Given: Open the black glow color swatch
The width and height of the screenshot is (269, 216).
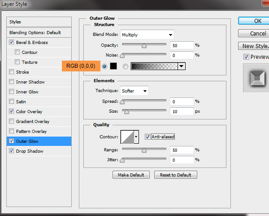Looking at the screenshot, I should tap(114, 66).
